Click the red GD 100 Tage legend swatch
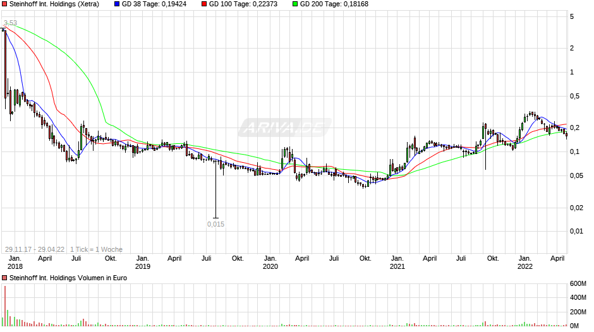The height and width of the screenshot is (332, 594). (204, 4)
